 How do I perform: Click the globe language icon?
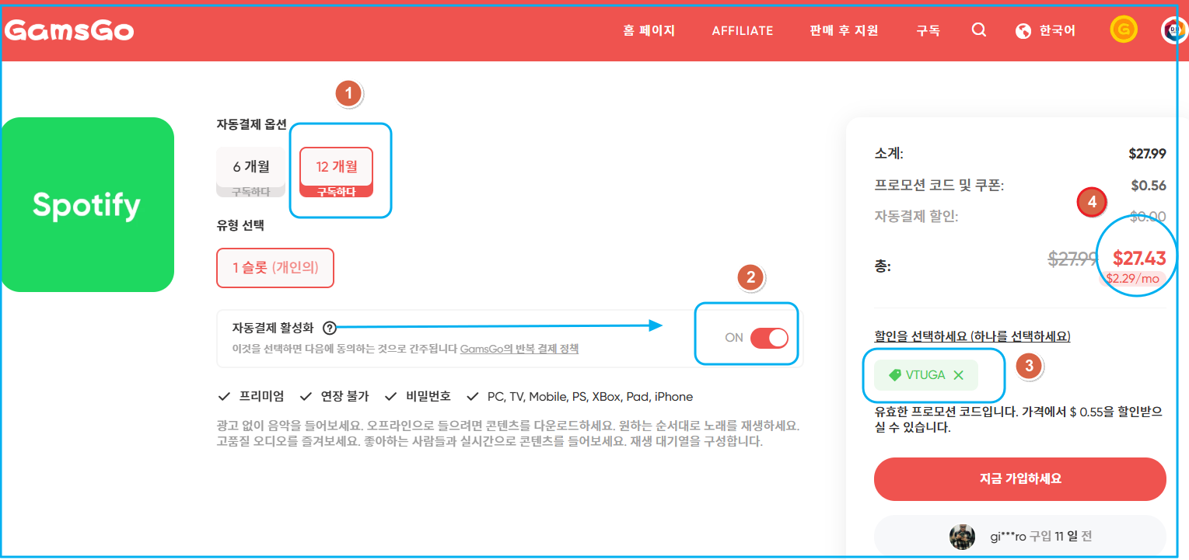pos(1023,31)
